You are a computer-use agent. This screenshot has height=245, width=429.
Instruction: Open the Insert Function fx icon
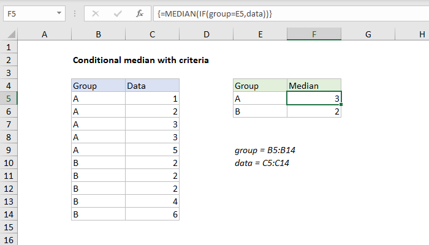pos(140,13)
